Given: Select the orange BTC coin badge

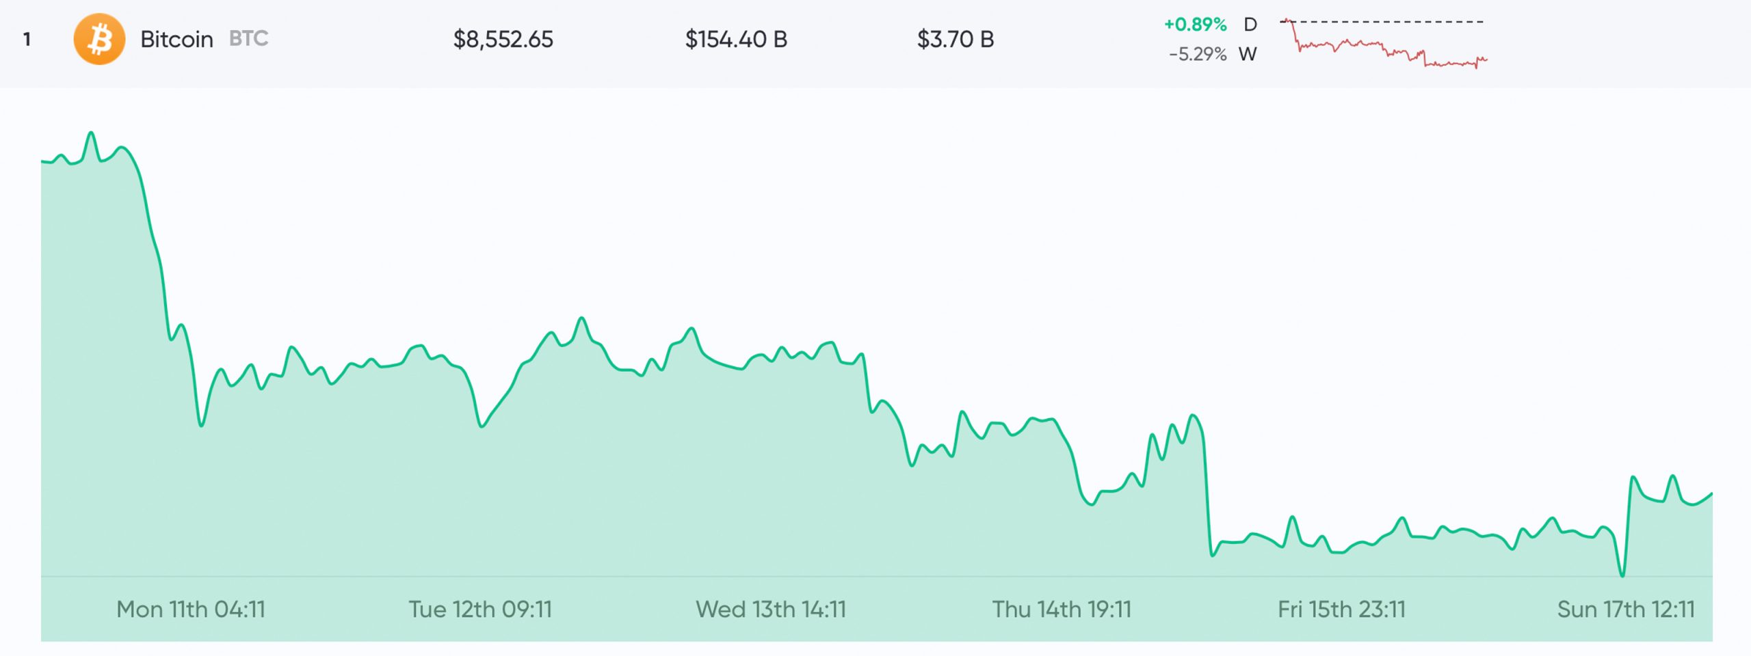Looking at the screenshot, I should tap(98, 39).
